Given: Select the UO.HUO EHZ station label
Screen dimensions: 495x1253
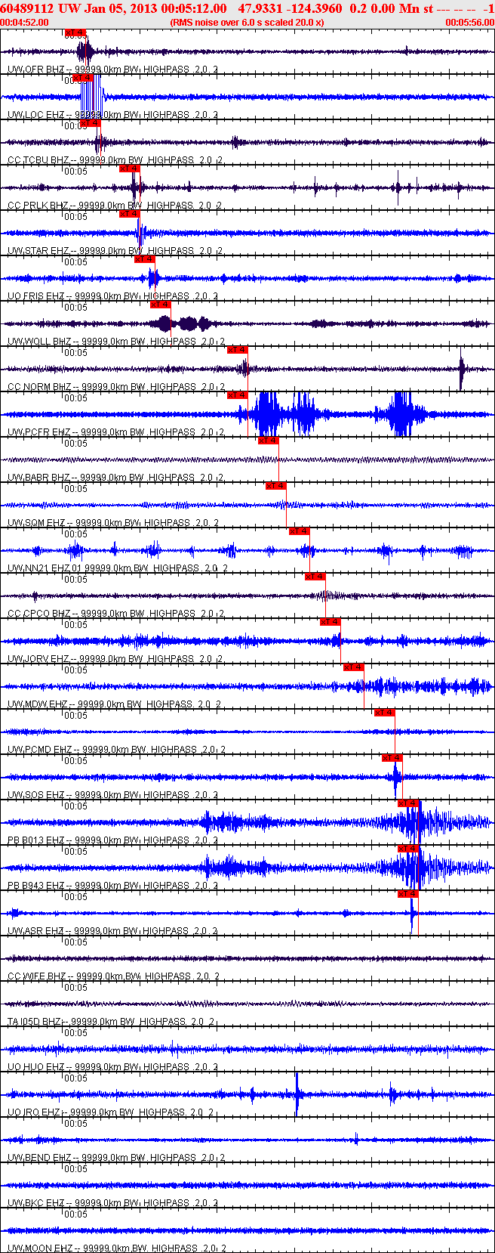Looking at the screenshot, I should click(112, 1067).
